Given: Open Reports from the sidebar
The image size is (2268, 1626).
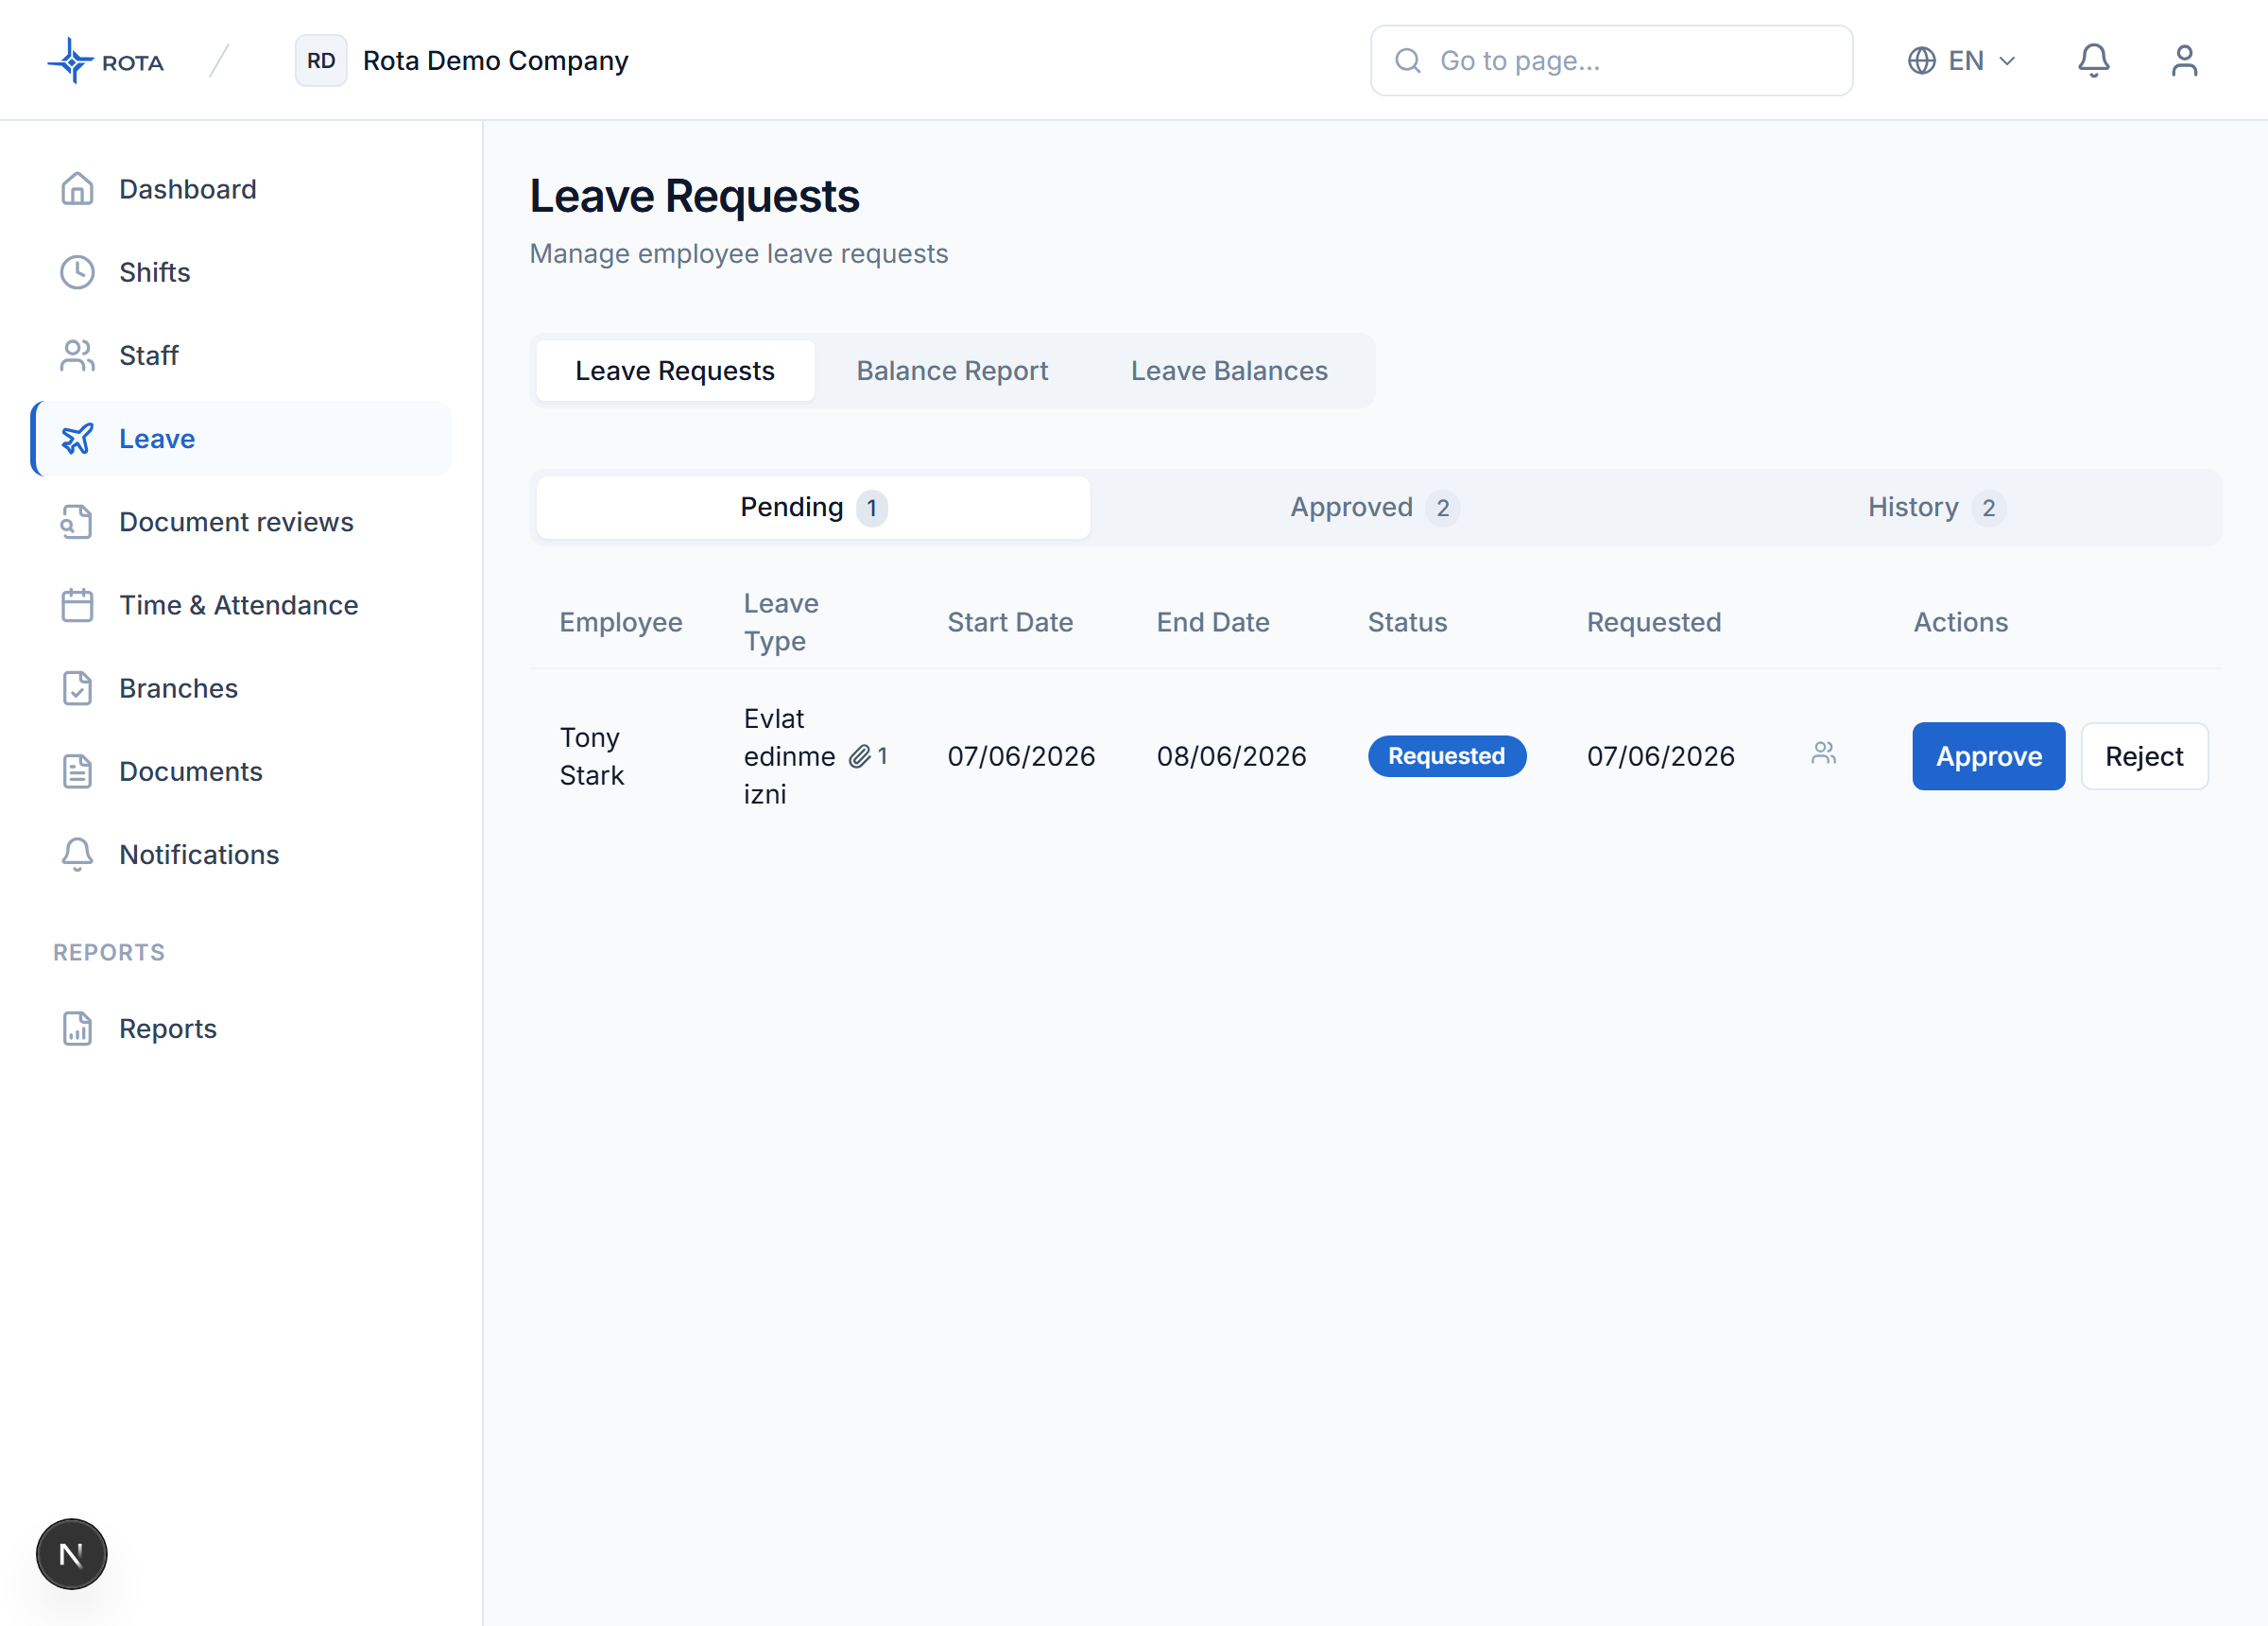Looking at the screenshot, I should tap(241, 1028).
